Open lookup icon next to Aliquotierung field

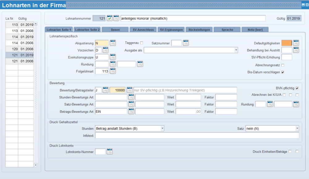113,43
